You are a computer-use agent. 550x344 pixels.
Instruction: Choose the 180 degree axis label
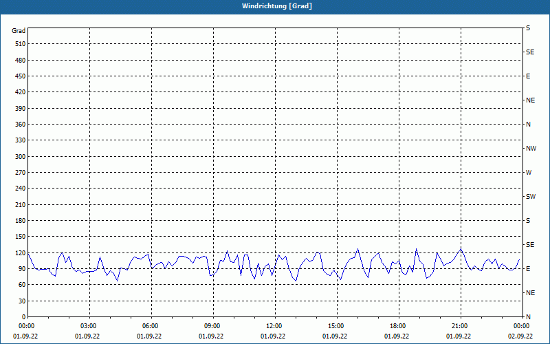coord(21,220)
